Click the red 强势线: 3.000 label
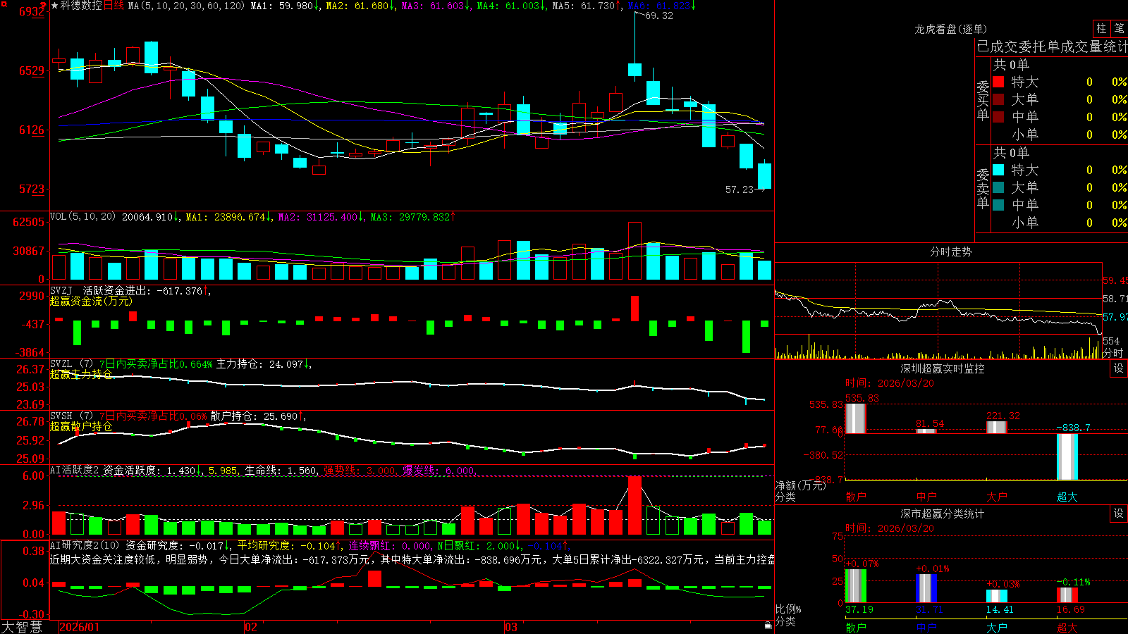1128x634 pixels. pyautogui.click(x=360, y=470)
